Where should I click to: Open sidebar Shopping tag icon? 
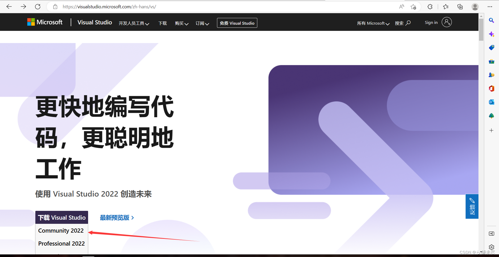point(491,47)
